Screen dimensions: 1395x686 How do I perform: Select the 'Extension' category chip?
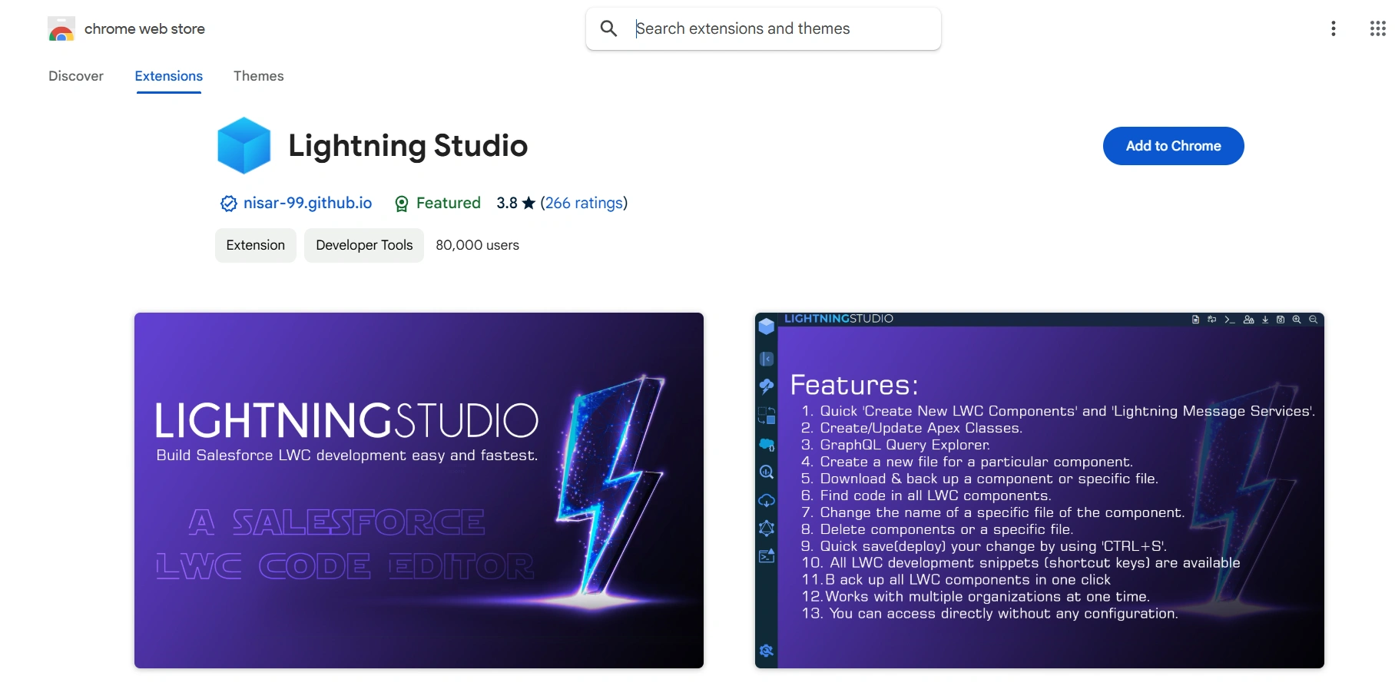[256, 245]
